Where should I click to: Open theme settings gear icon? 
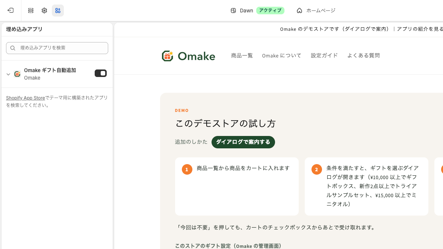tap(44, 11)
